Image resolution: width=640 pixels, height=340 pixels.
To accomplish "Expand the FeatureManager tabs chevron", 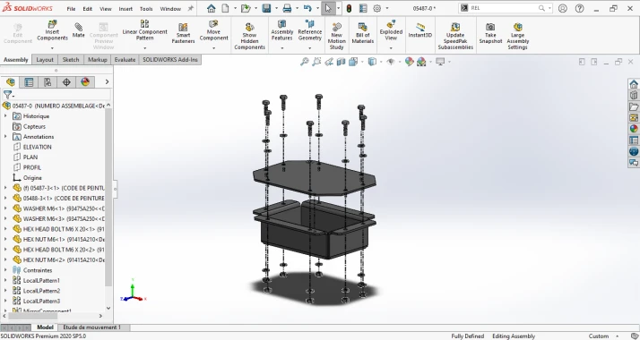I will [x=107, y=81].
